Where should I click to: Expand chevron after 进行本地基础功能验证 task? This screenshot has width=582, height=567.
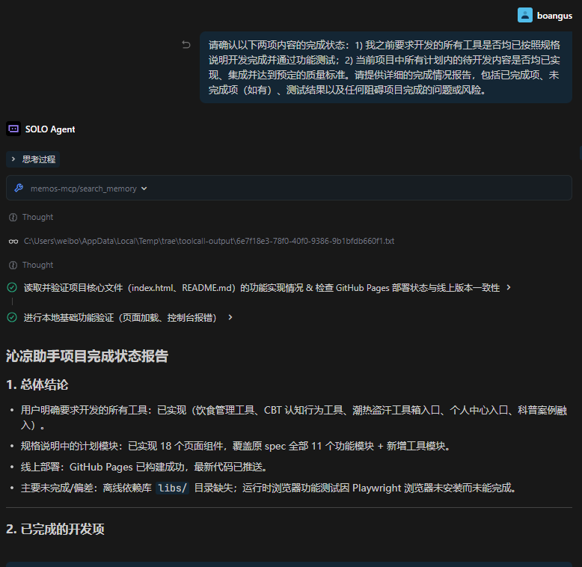click(x=230, y=318)
